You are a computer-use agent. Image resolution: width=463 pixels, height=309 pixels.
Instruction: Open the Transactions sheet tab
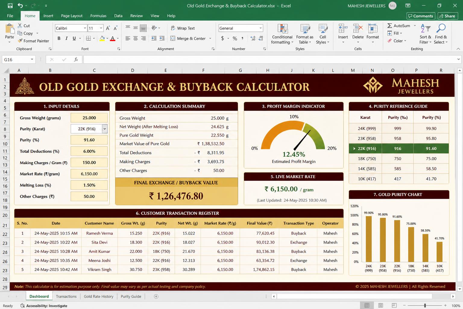[66, 296]
